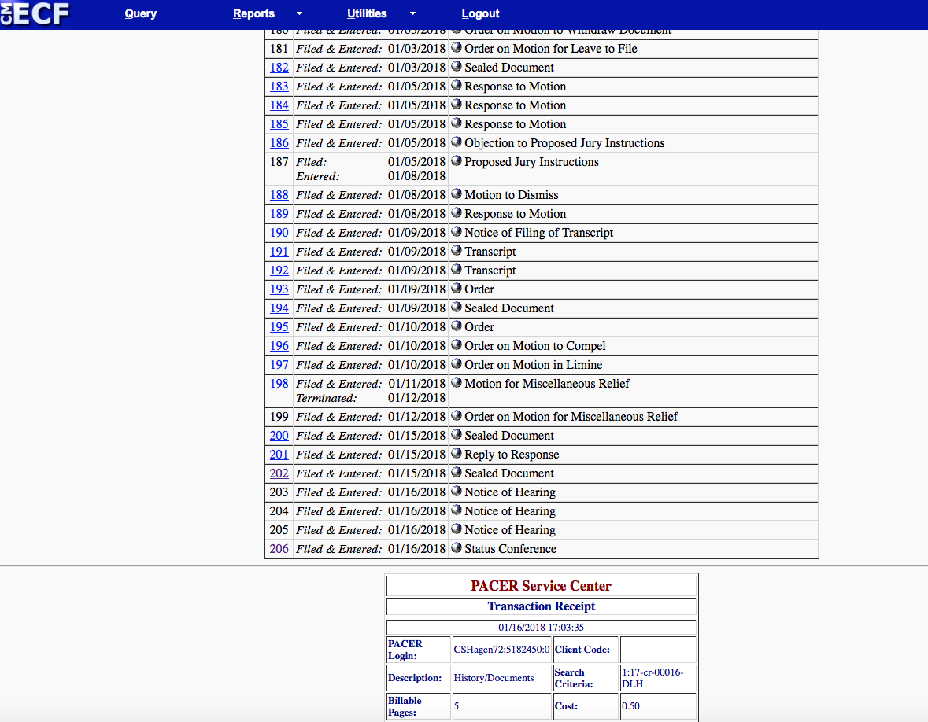
Task: Click globe icon on Order row 195
Action: (457, 326)
